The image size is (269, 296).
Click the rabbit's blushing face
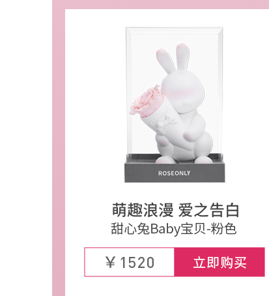(183, 91)
